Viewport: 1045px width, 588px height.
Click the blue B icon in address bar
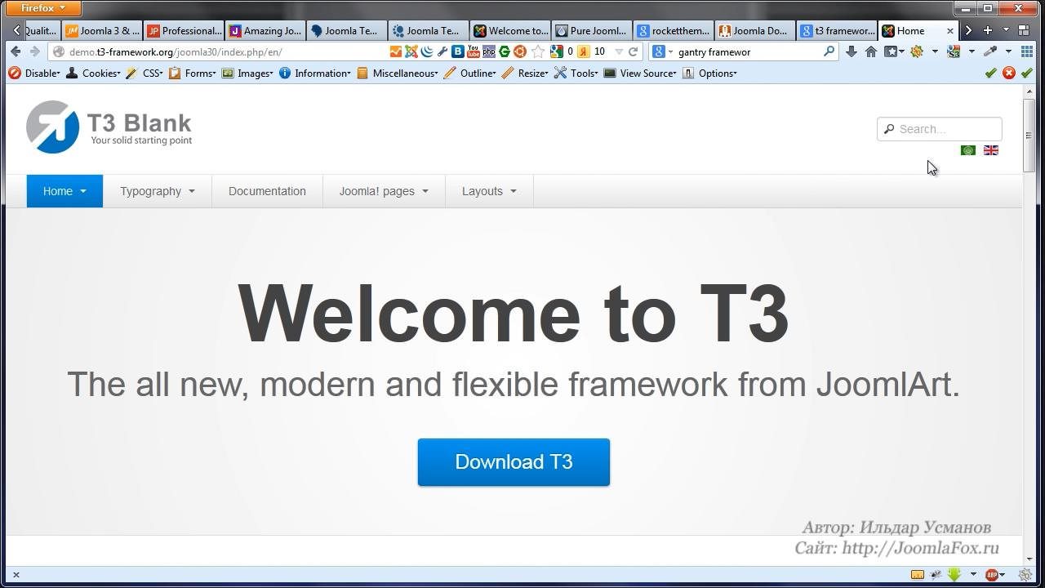458,51
